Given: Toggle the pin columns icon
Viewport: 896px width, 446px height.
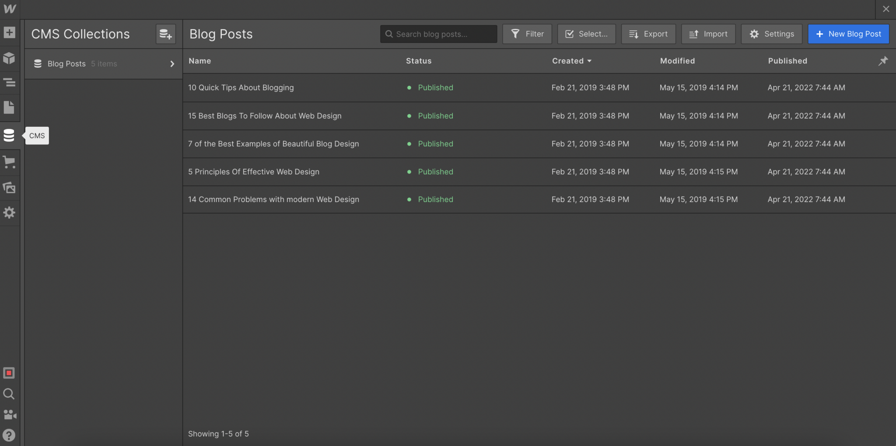Looking at the screenshot, I should (x=883, y=61).
